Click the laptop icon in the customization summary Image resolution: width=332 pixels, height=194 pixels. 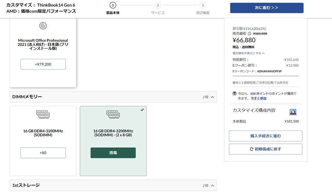coord(293,112)
